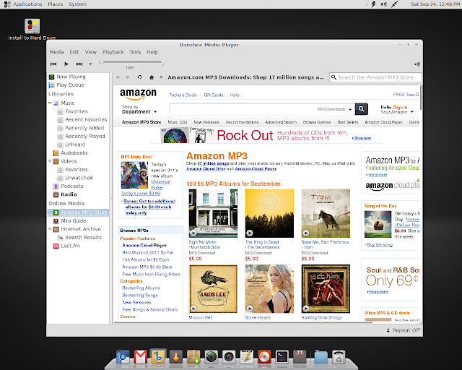Skip to previous track button

point(53,64)
